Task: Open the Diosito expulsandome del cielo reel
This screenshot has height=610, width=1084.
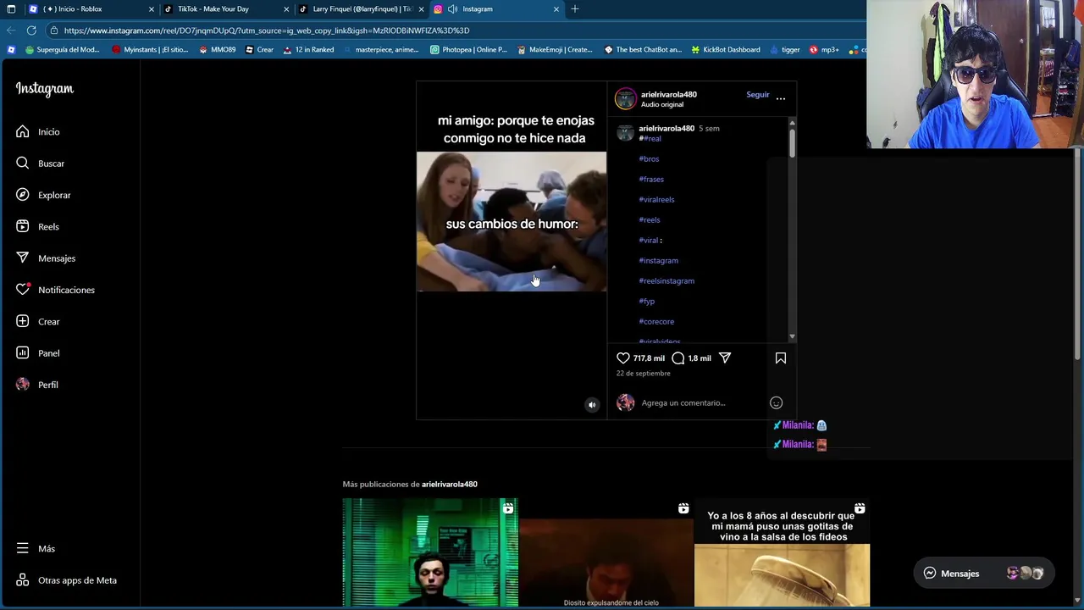Action: [x=606, y=552]
